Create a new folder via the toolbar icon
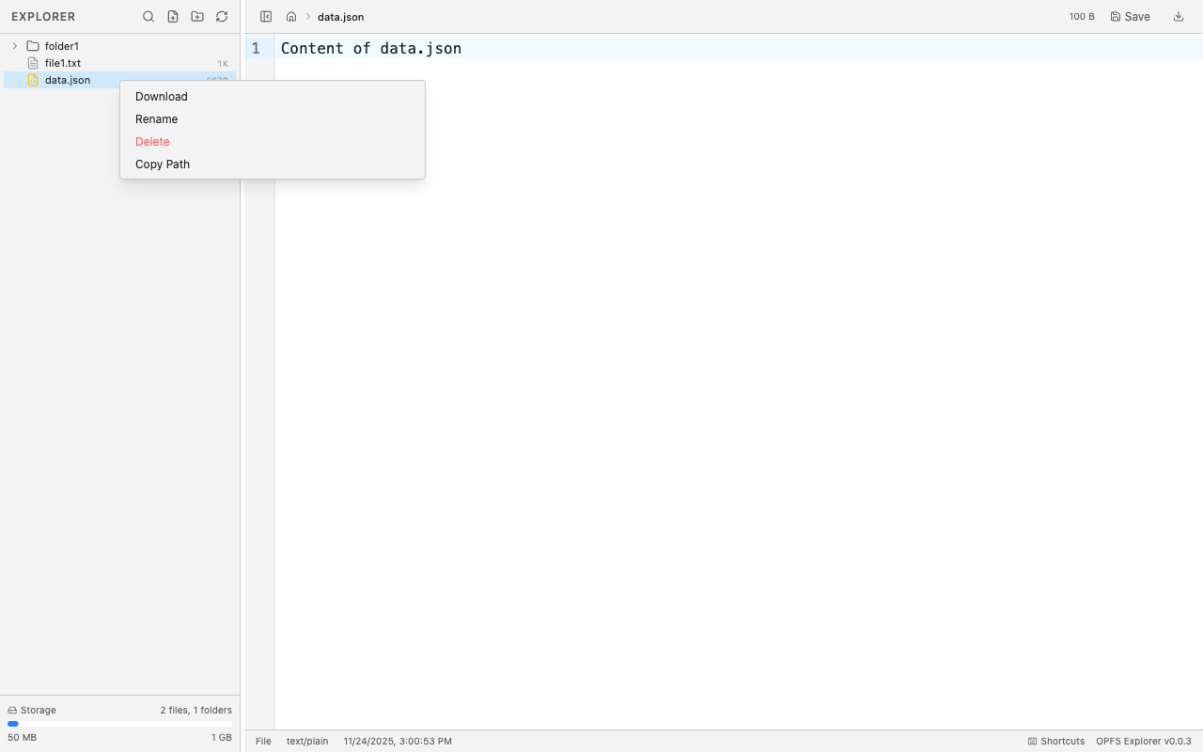Image resolution: width=1203 pixels, height=752 pixels. (197, 16)
